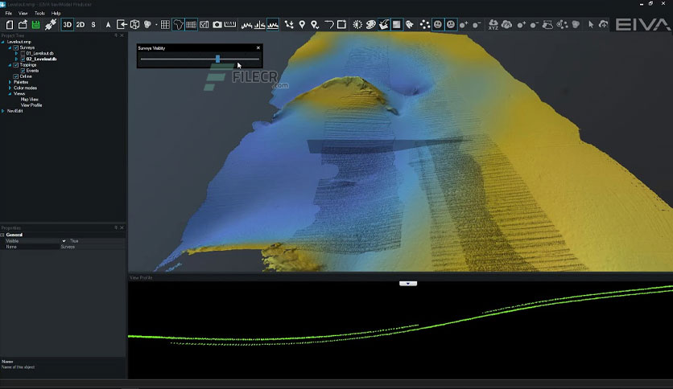673x389 pixels.
Task: Open the File menu
Action: pyautogui.click(x=8, y=14)
